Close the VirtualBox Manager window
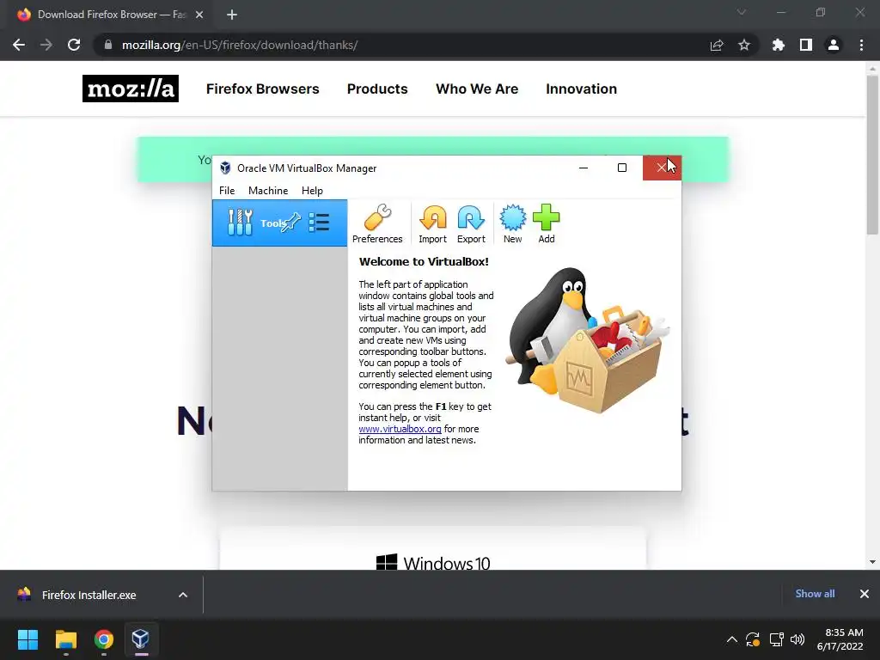 pyautogui.click(x=662, y=168)
